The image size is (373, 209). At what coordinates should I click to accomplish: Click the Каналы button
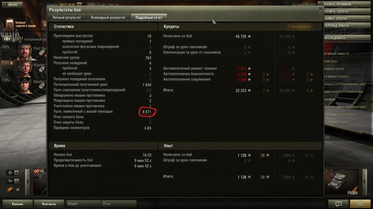[x=17, y=204]
